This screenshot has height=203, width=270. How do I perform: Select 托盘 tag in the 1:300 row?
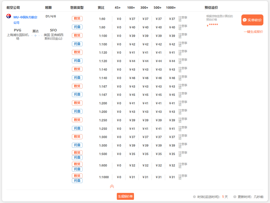(77, 145)
